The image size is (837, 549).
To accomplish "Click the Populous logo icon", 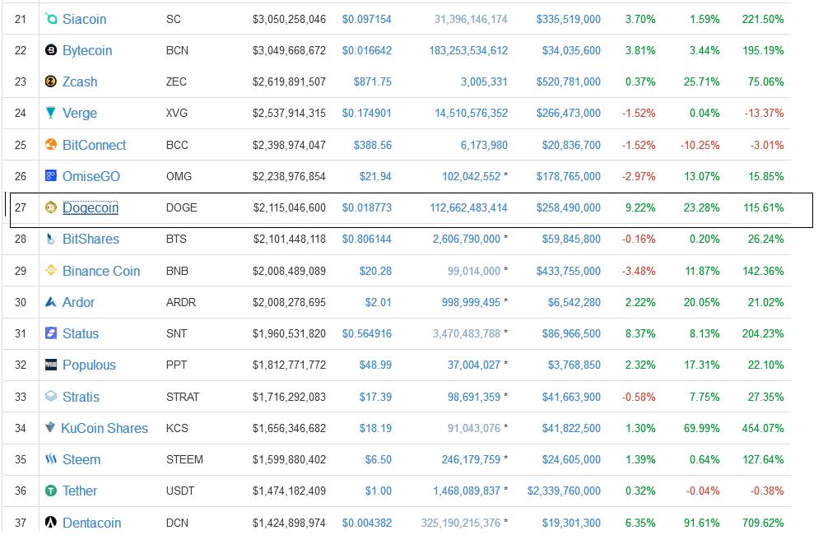I will click(51, 365).
